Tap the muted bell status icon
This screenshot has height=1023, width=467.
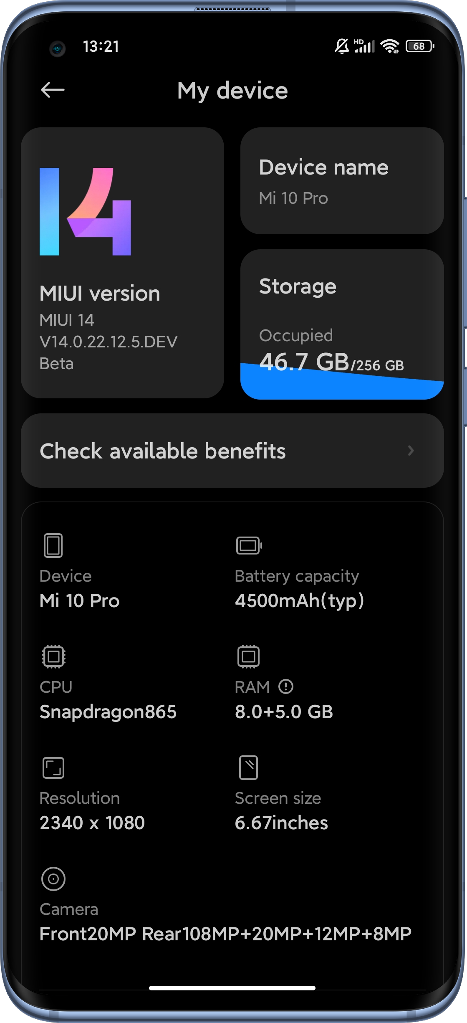342,46
